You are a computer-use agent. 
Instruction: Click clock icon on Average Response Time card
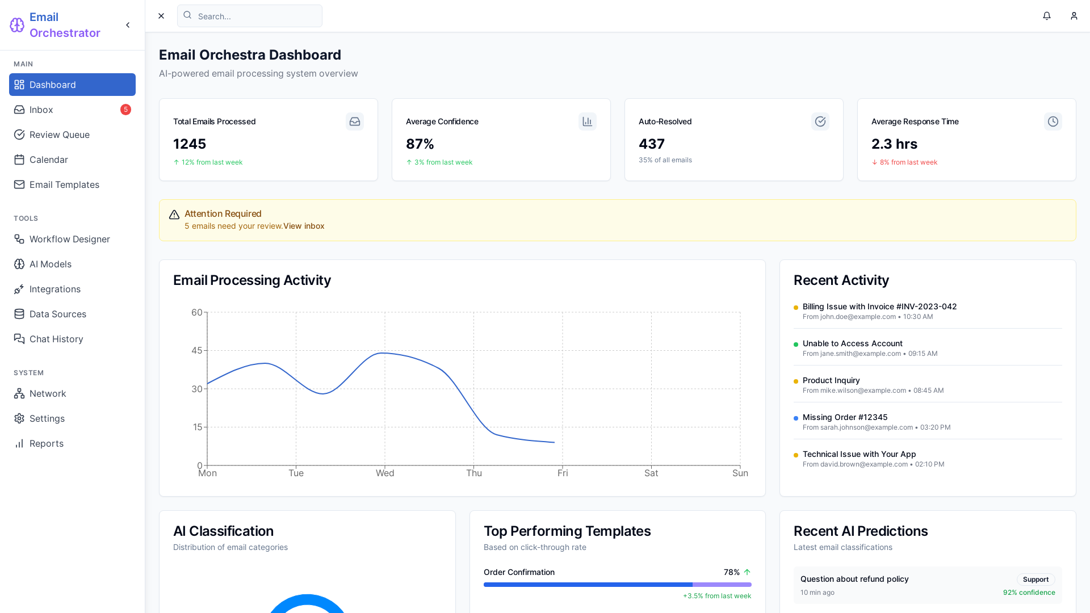point(1053,121)
